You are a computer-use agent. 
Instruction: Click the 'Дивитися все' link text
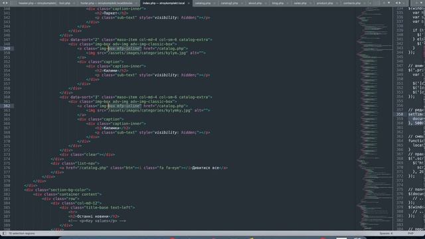pyautogui.click(x=205, y=168)
